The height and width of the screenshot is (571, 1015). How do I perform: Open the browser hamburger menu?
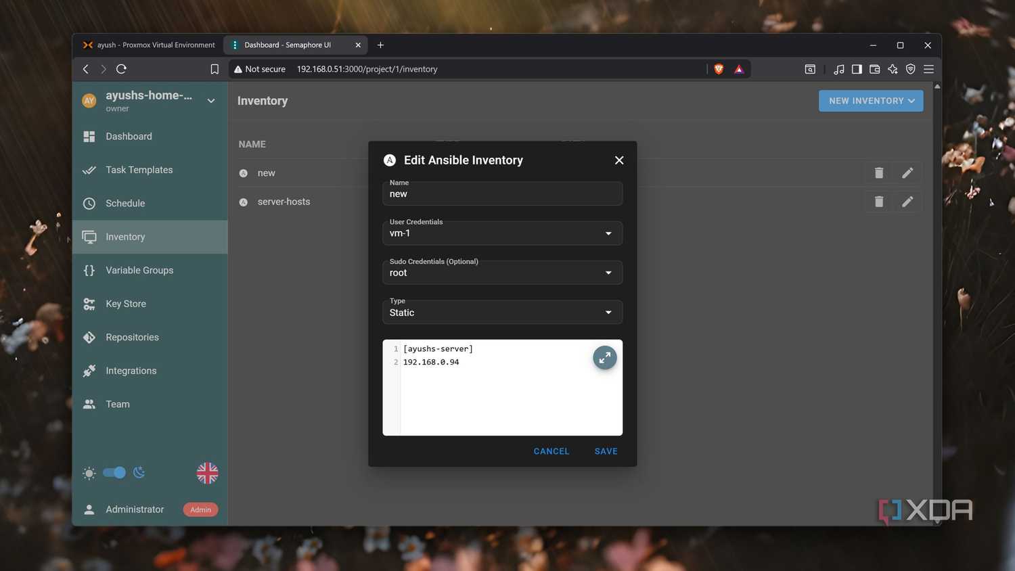pyautogui.click(x=928, y=69)
